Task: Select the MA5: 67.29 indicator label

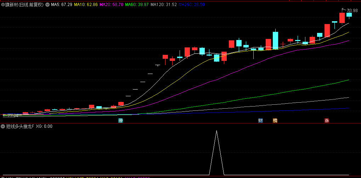Action: [x=62, y=5]
